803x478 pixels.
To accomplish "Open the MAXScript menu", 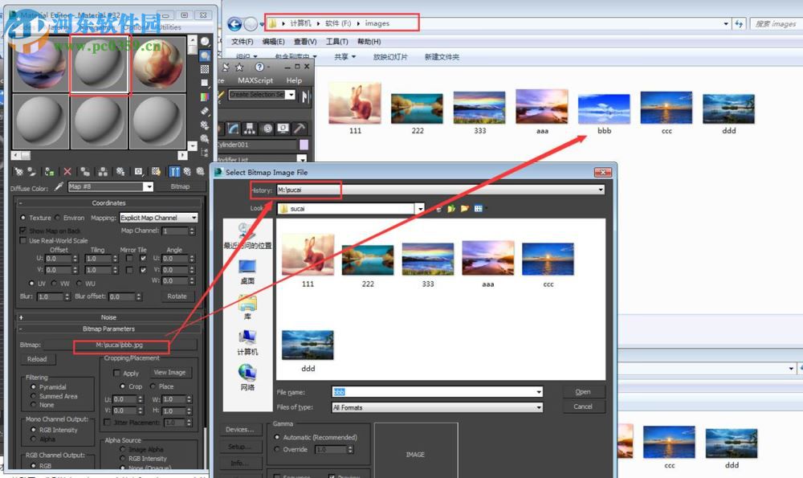I will tap(257, 80).
